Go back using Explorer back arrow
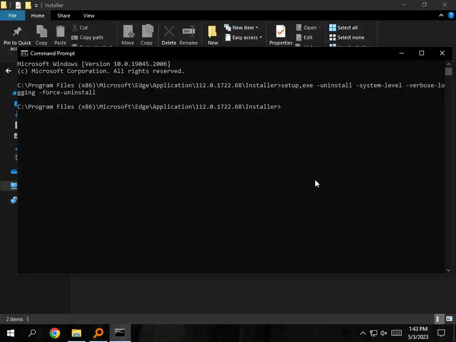This screenshot has width=456, height=342. pyautogui.click(x=8, y=71)
